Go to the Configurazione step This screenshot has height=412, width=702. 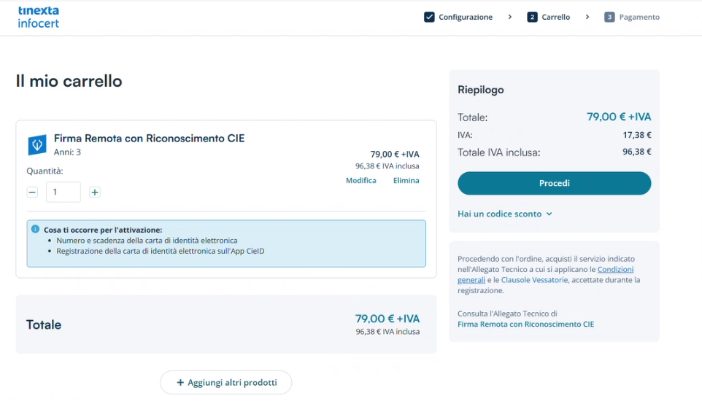465,17
